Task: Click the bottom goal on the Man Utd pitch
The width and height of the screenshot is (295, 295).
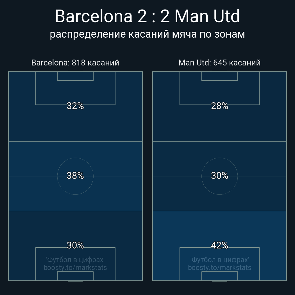Action: (219, 281)
